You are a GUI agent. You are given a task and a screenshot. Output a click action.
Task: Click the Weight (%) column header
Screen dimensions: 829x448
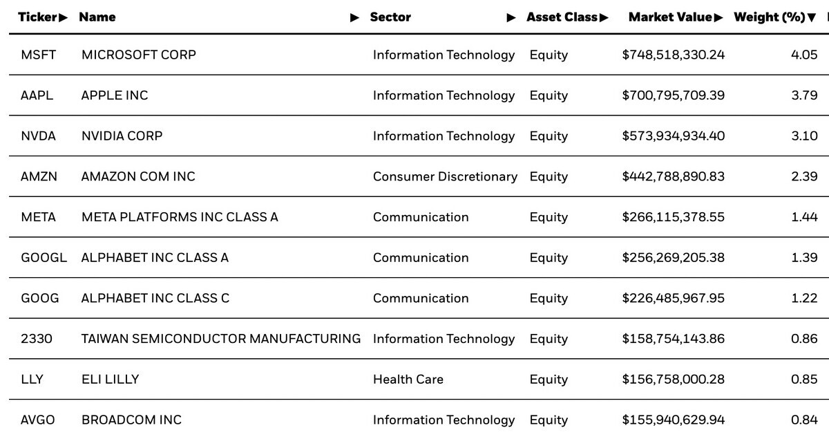pos(770,17)
